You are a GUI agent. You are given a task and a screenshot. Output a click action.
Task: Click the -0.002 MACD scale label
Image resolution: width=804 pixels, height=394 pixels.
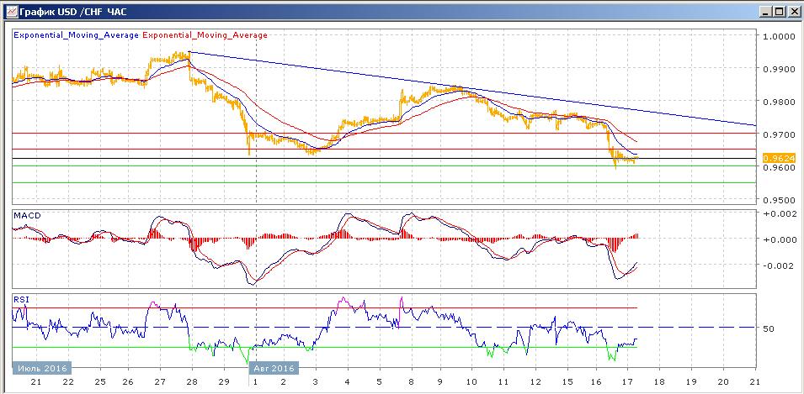coord(779,266)
